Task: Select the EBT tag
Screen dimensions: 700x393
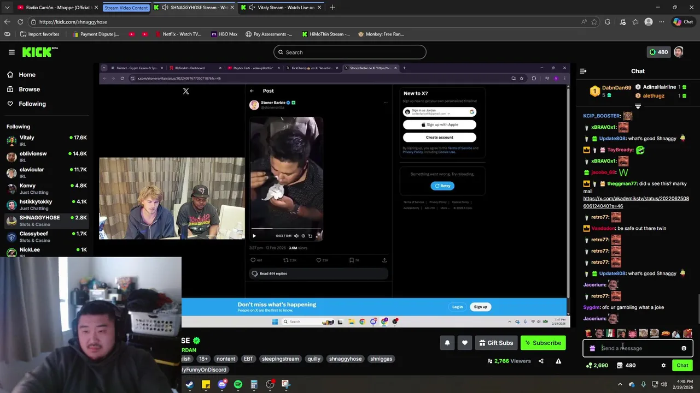Action: (248, 359)
